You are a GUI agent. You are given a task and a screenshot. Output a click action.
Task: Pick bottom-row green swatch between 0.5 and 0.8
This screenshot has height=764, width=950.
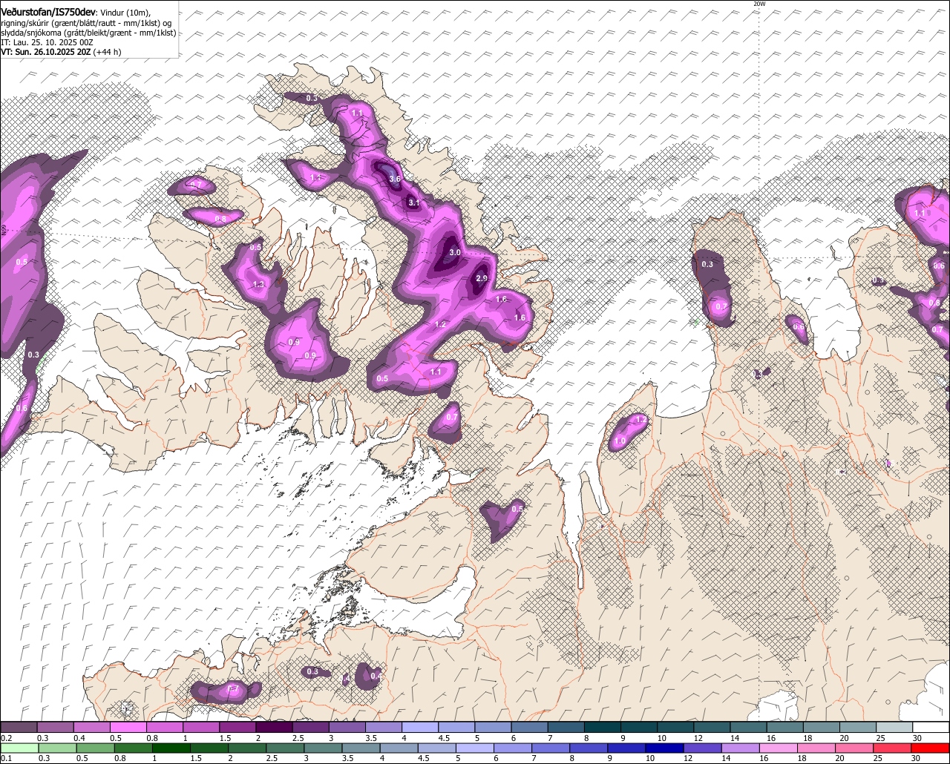[96, 748]
